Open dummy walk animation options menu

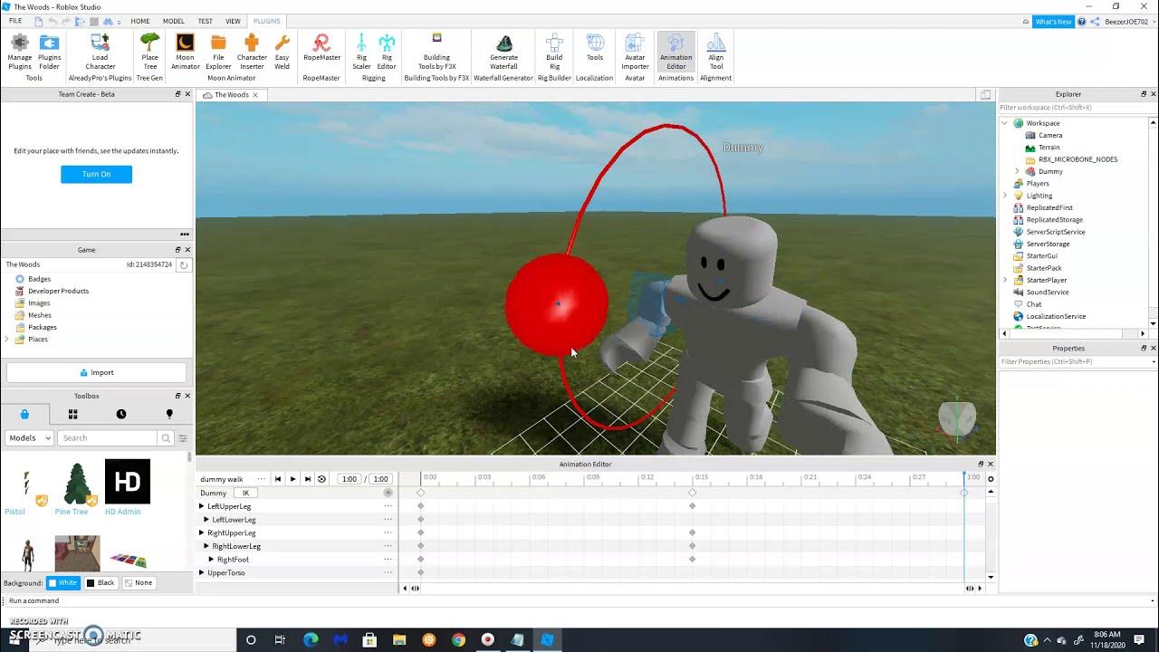tap(261, 479)
